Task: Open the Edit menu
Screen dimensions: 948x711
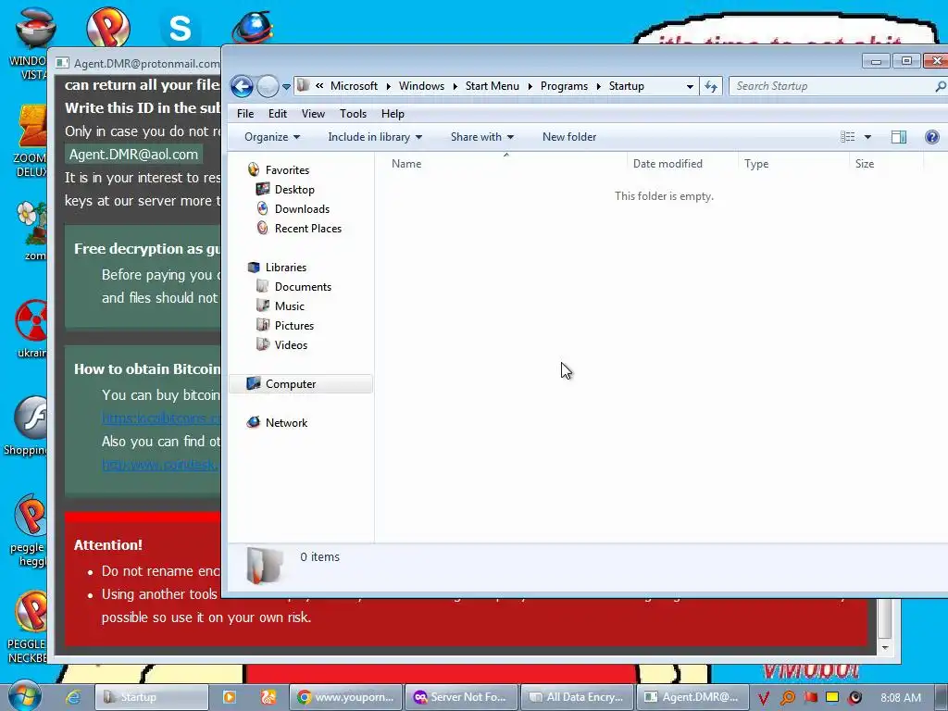Action: click(x=278, y=114)
